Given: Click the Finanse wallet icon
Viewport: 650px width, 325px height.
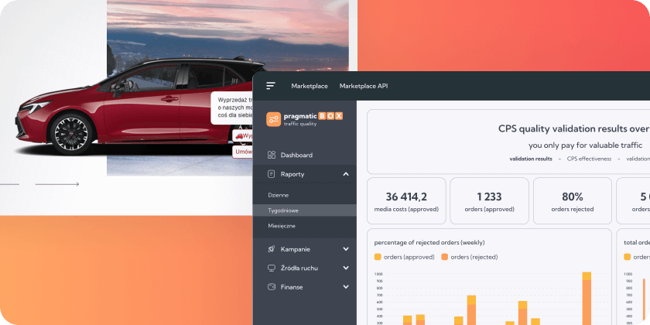Looking at the screenshot, I should (272, 287).
